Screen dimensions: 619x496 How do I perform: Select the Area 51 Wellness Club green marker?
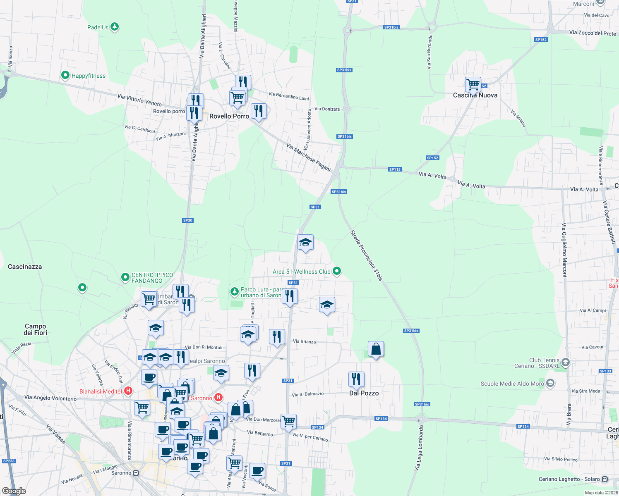click(336, 271)
